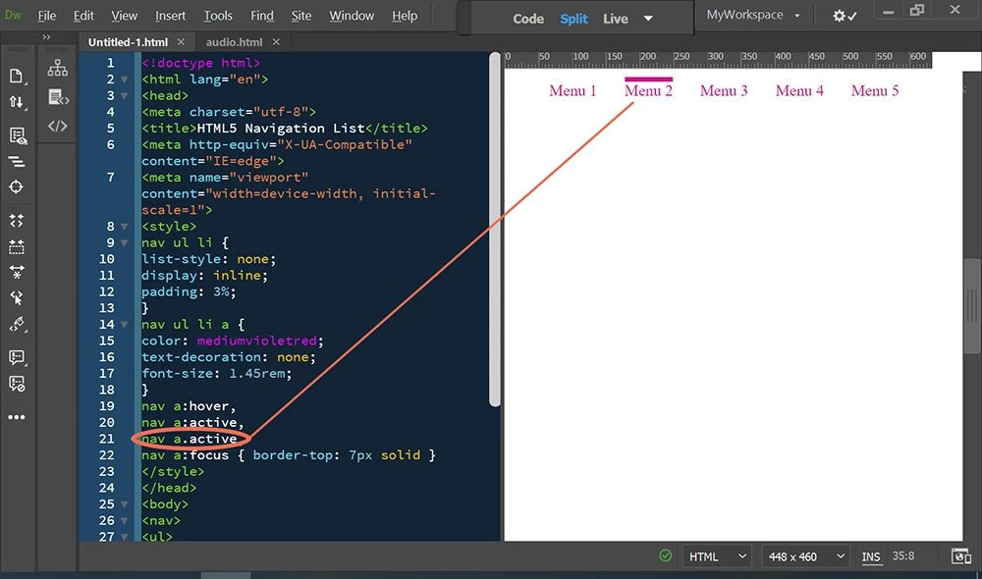The width and height of the screenshot is (982, 579).
Task: Click Menu 5 link in preview
Action: point(874,90)
